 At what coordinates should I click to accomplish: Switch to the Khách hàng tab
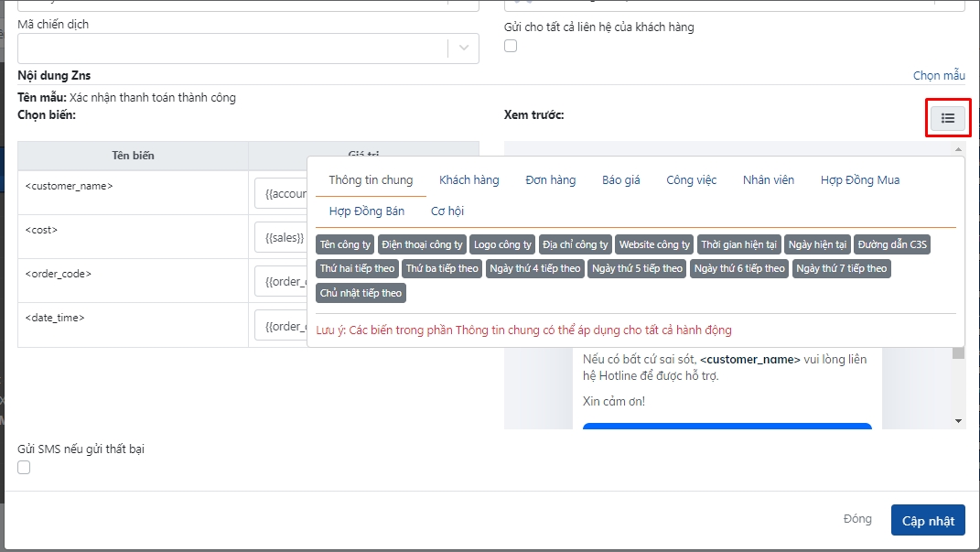click(x=468, y=180)
